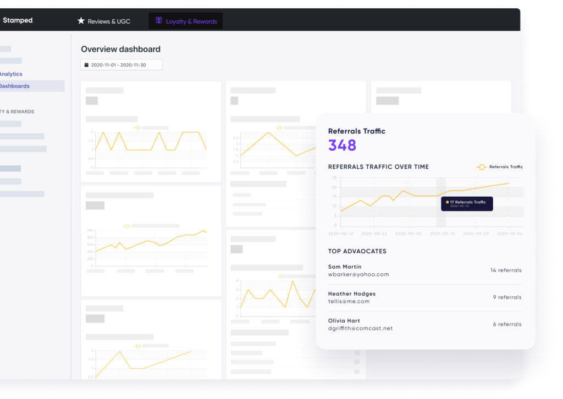Click the calendar icon in the date range field

[86, 65]
